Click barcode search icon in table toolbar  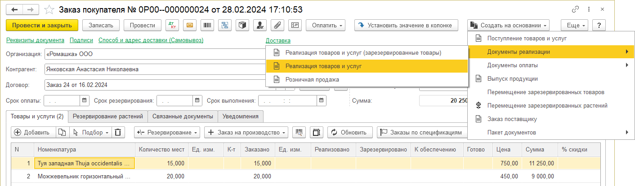tap(299, 132)
